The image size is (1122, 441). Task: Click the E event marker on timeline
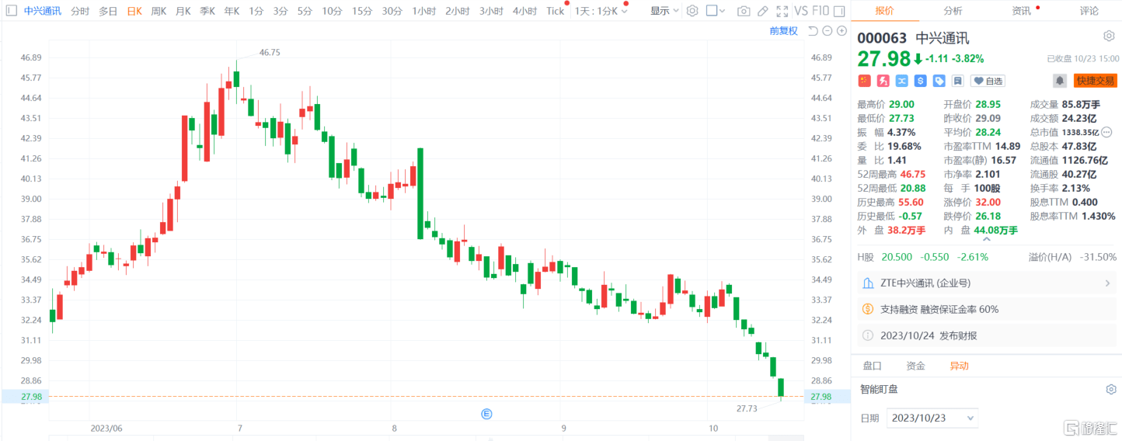pos(487,414)
